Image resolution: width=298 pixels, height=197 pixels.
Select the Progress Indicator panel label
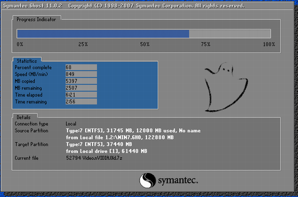[36, 19]
